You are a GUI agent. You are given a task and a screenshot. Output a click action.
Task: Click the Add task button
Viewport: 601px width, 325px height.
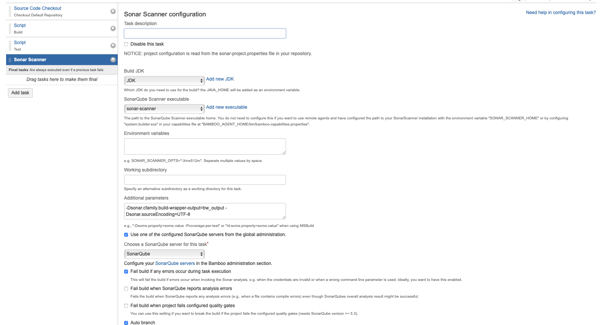(20, 93)
